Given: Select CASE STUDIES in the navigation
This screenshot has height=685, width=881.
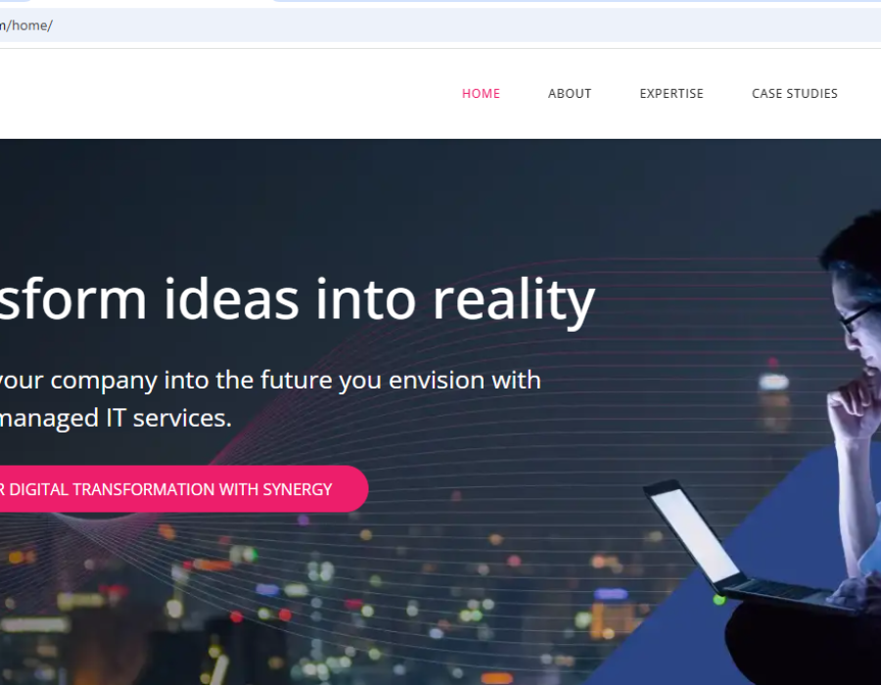Looking at the screenshot, I should point(795,94).
